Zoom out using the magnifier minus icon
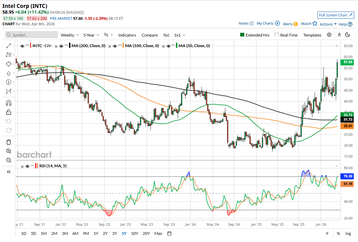 pos(9,160)
